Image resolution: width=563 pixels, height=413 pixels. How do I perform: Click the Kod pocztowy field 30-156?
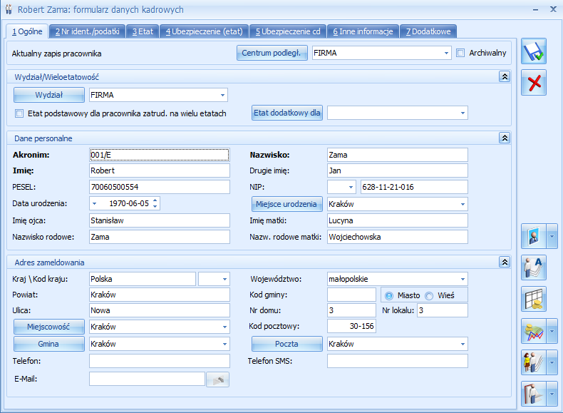(x=351, y=327)
